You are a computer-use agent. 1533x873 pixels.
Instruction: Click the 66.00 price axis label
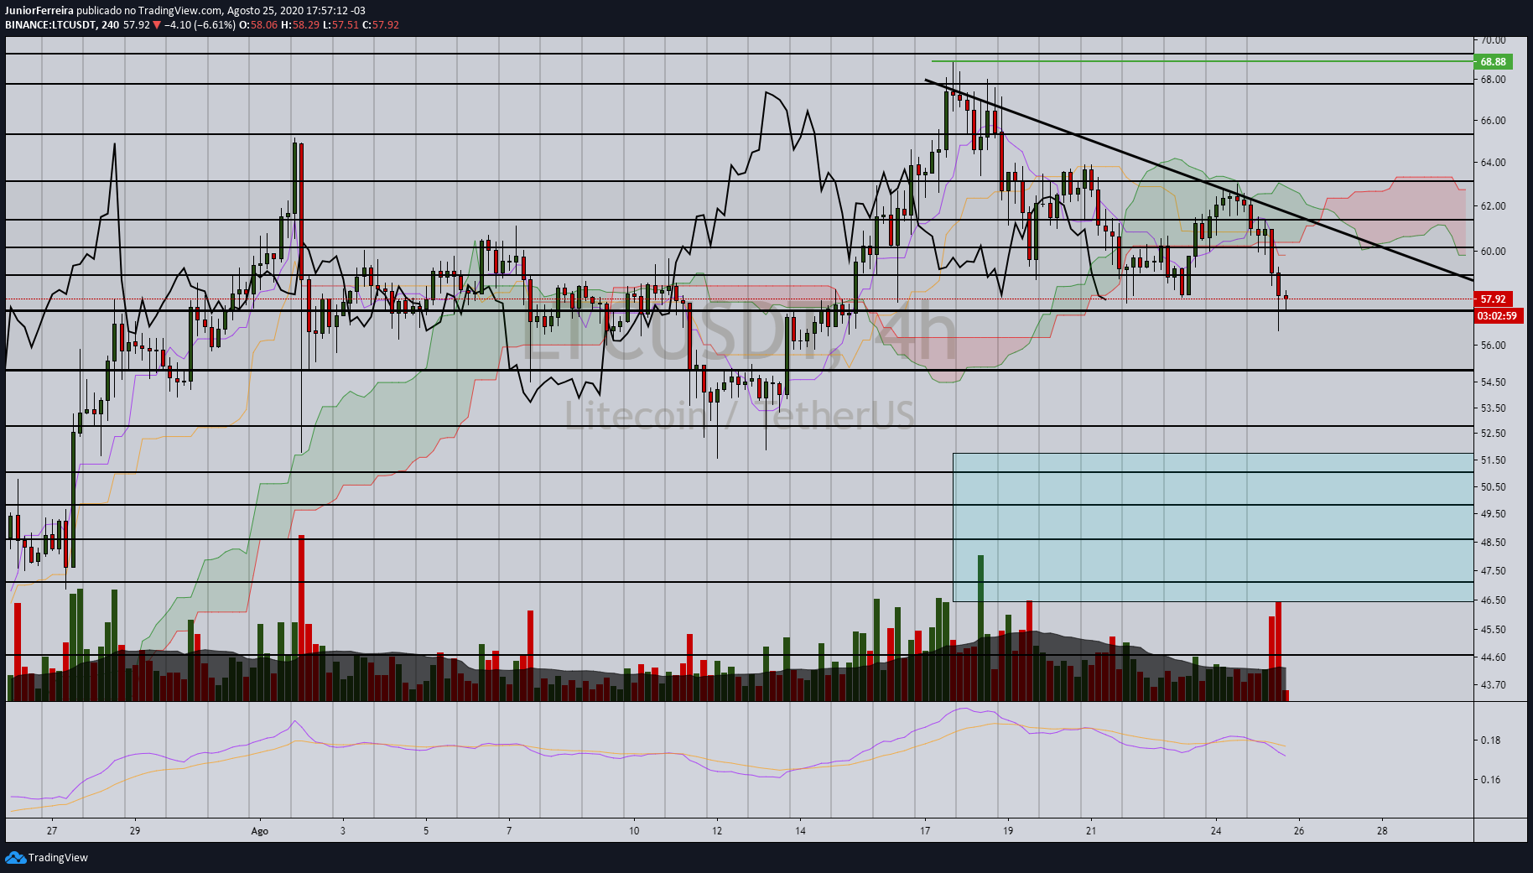(1493, 121)
